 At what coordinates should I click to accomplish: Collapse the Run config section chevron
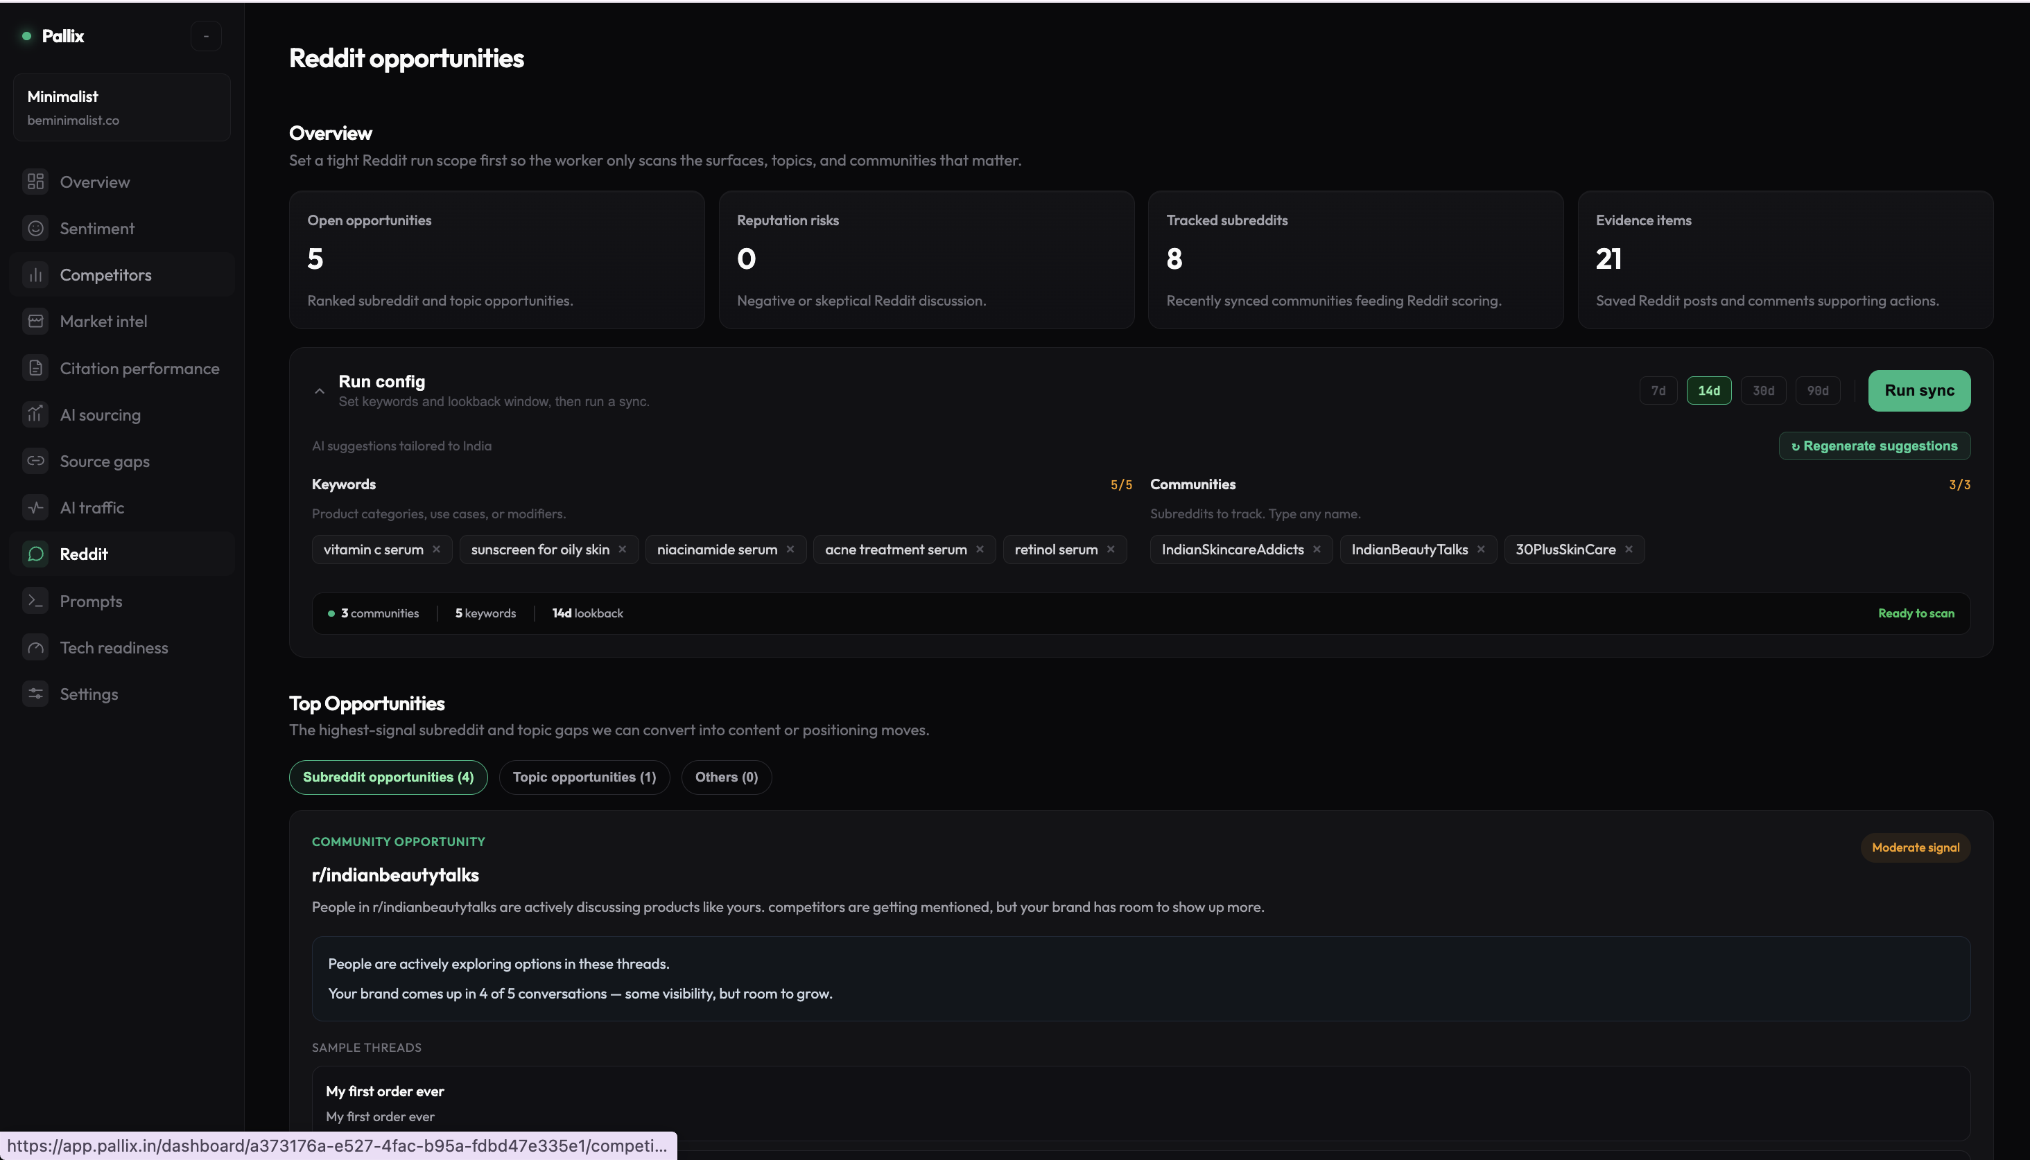320,392
